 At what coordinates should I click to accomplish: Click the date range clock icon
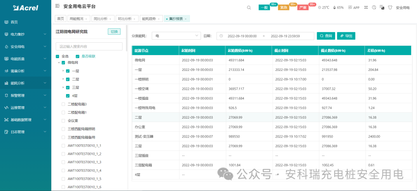221,36
